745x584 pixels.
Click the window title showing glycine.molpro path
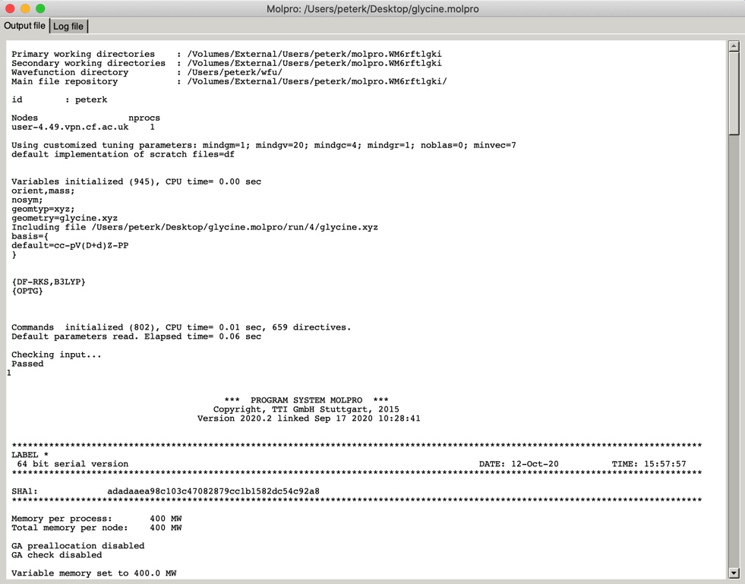click(x=372, y=8)
